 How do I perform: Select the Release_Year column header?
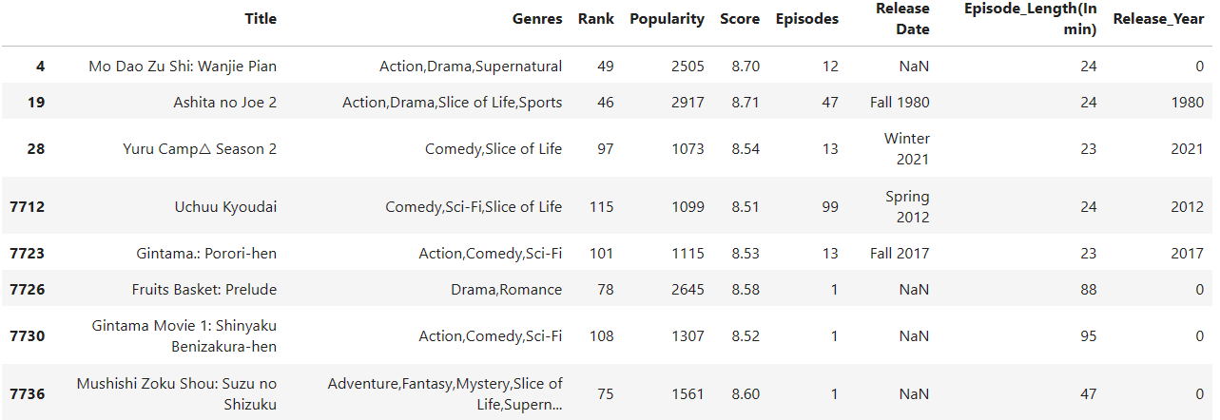tap(1158, 19)
